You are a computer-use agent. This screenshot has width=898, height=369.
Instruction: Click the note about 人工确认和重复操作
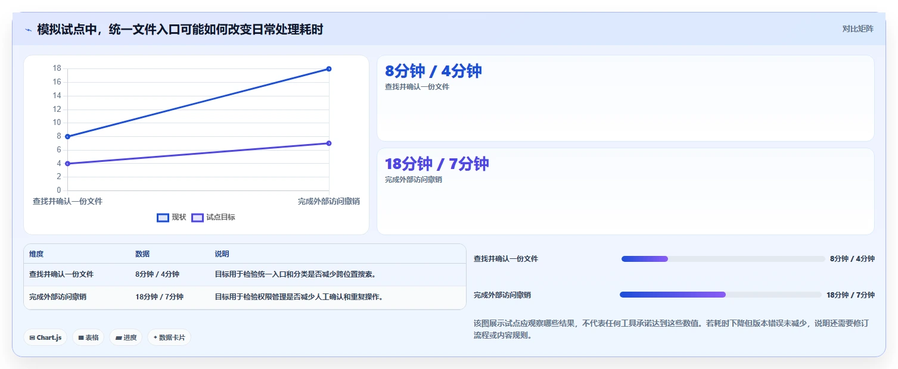pyautogui.click(x=299, y=297)
